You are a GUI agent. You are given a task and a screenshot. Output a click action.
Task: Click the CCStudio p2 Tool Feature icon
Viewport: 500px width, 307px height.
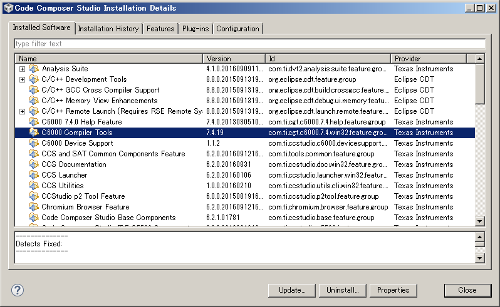34,196
